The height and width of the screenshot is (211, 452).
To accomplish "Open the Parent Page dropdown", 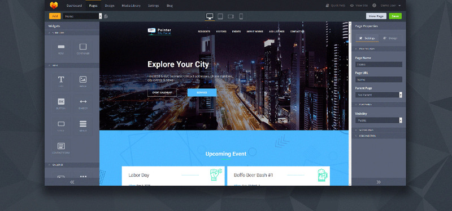I will pos(379,95).
